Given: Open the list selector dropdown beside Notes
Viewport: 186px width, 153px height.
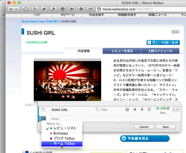Looking at the screenshot, I should pos(43,118).
